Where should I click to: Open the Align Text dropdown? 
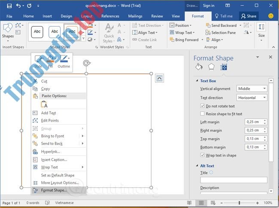point(145,33)
